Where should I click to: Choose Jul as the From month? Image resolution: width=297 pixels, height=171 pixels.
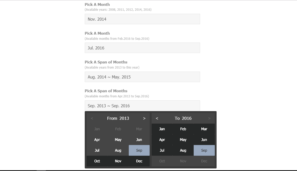(x=97, y=150)
